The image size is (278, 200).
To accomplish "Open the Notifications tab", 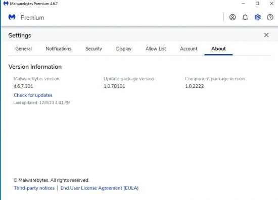I will coord(59,48).
